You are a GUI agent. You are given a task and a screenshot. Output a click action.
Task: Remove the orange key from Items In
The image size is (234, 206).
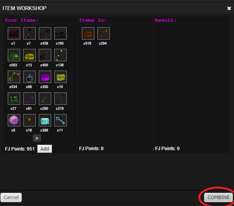(104, 33)
